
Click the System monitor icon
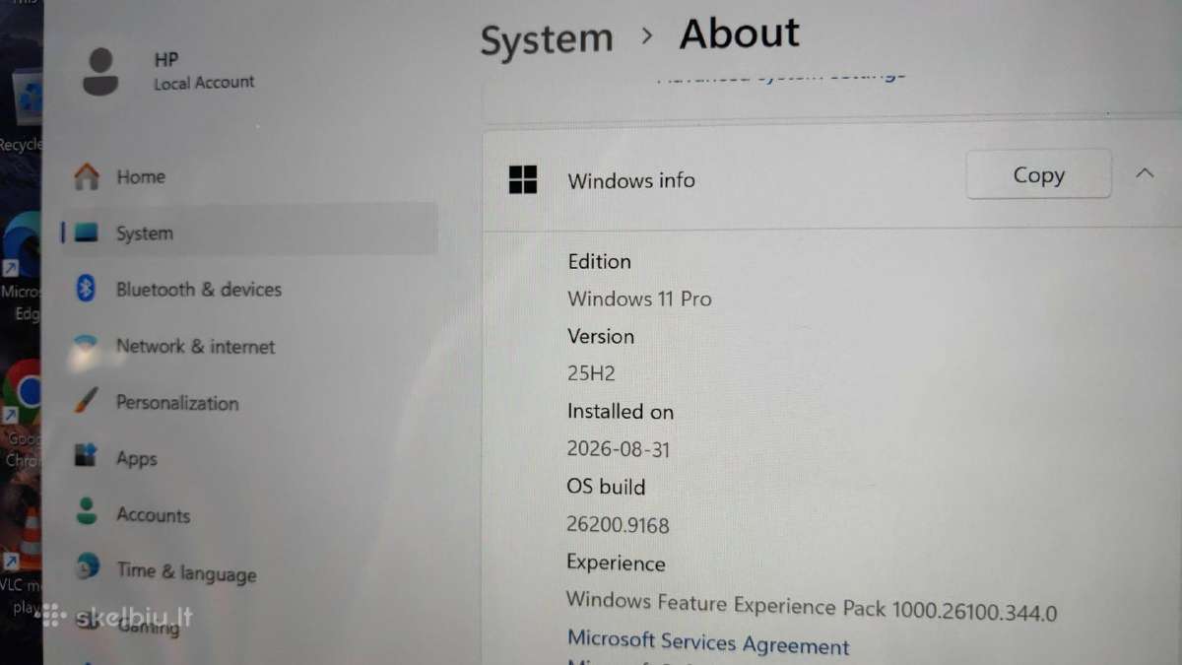coord(87,233)
